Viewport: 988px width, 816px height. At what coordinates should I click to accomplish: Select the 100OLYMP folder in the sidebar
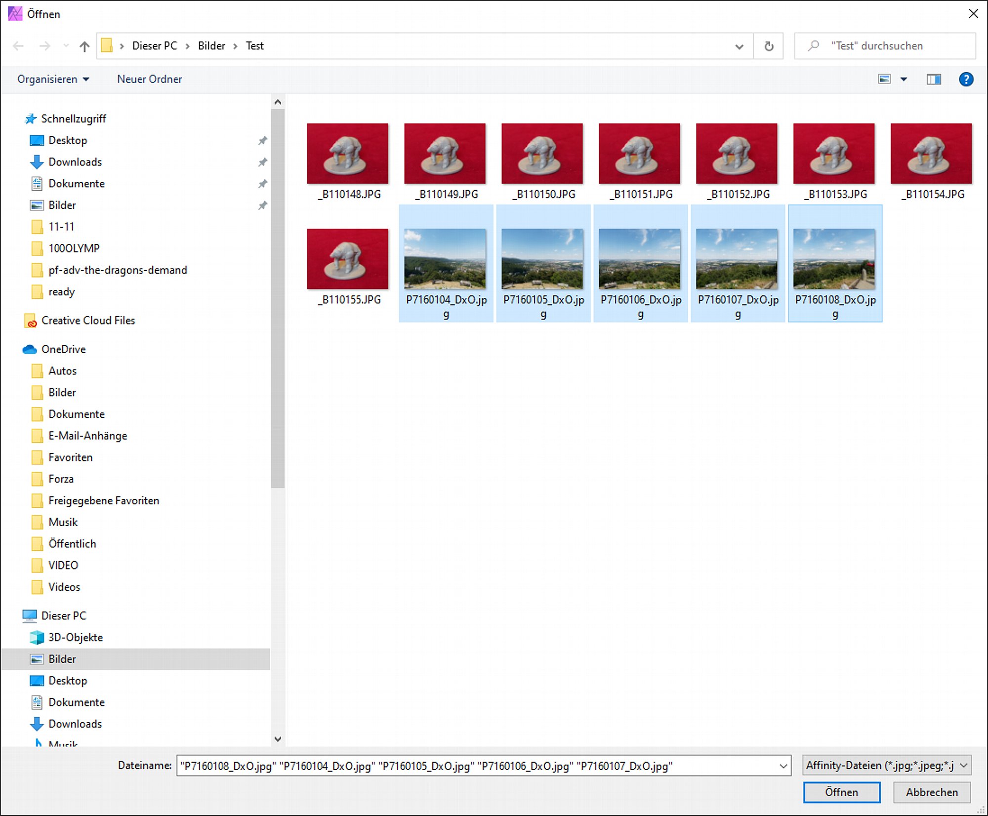tap(74, 248)
